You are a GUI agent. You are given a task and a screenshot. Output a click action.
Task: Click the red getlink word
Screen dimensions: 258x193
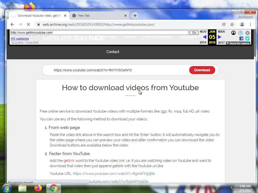[69, 161]
